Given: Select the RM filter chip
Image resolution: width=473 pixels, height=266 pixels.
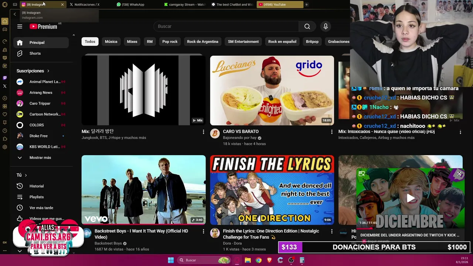Looking at the screenshot, I should click(150, 42).
